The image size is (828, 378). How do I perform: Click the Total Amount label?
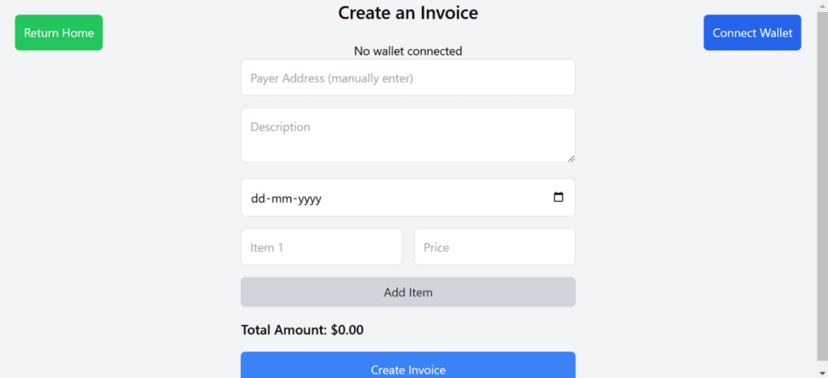point(284,330)
